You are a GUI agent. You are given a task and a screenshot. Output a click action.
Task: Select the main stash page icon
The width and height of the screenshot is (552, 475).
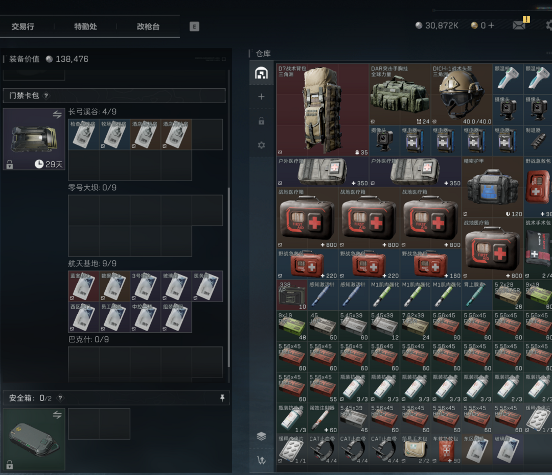tap(261, 73)
